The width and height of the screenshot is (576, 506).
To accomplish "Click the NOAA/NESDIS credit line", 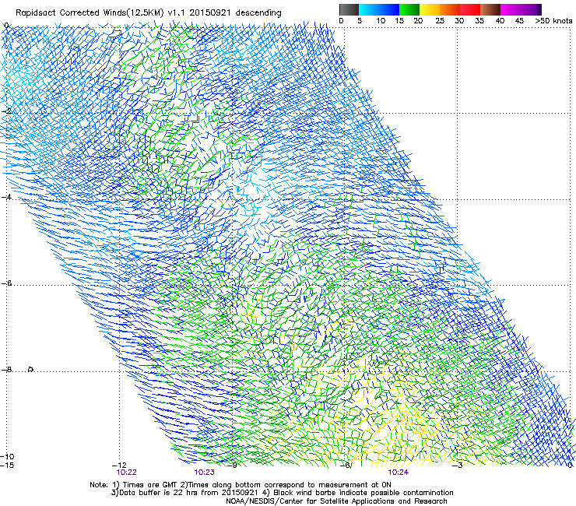I will tap(336, 501).
